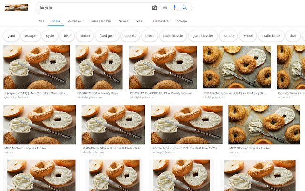
Task: Click the statebicycle.com source text
Action: pyautogui.click(x=93, y=152)
